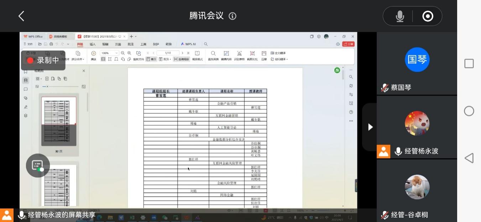Click the red 分享 share button
This screenshot has height=222, width=481.
click(x=348, y=44)
